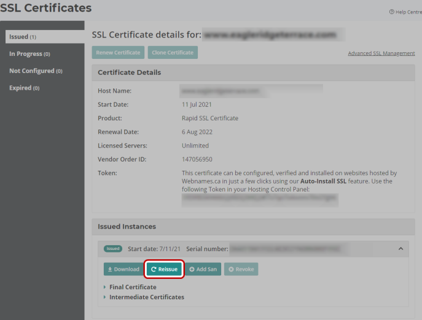Click the Revoke button with x icon
This screenshot has height=320, width=422.
pyautogui.click(x=241, y=269)
